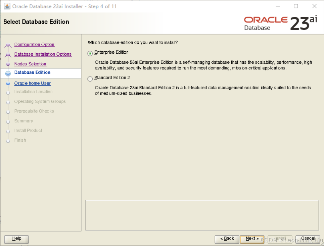Image resolution: width=324 pixels, height=246 pixels.
Task: Click the Summary step text
Action: (24, 121)
